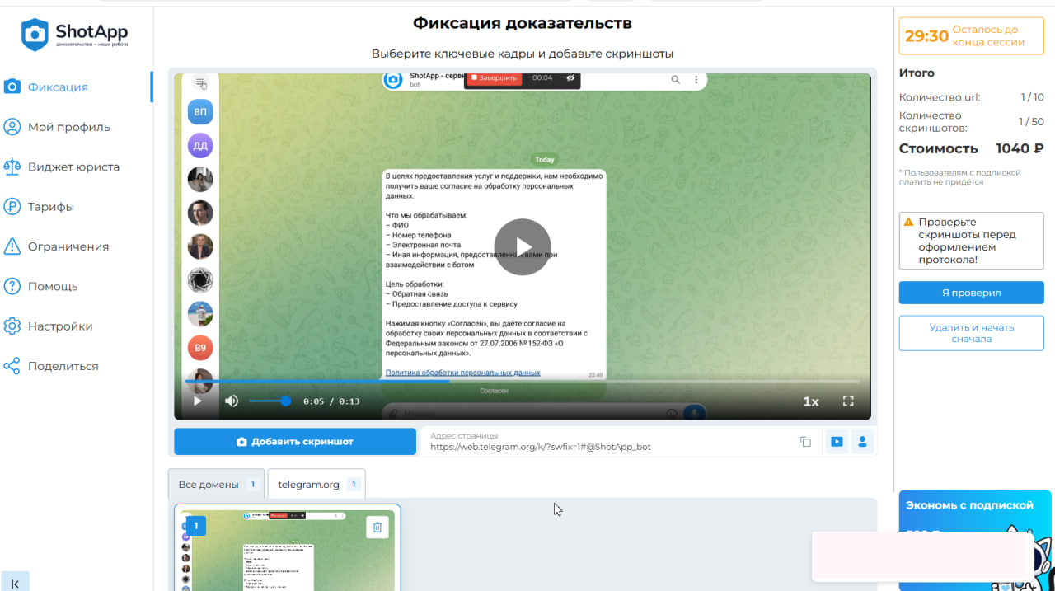Mute the video with the speaker icon
1055x591 pixels.
pyautogui.click(x=232, y=401)
